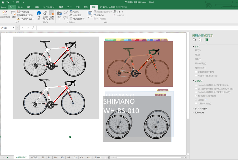Viewport: 238px width, 160px height.
Task: Open the undo history dropdown arrow
Action: [x=10, y=2]
